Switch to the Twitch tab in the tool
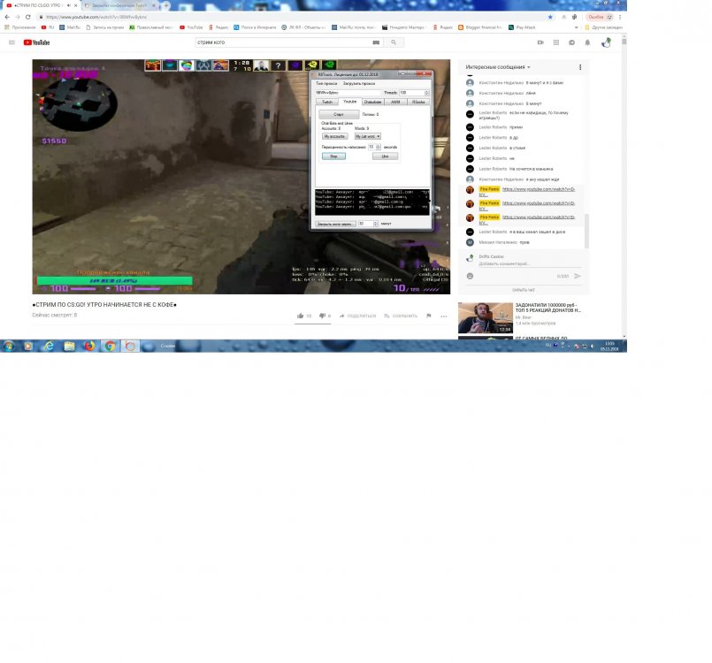This screenshot has height=663, width=712. pyautogui.click(x=326, y=102)
